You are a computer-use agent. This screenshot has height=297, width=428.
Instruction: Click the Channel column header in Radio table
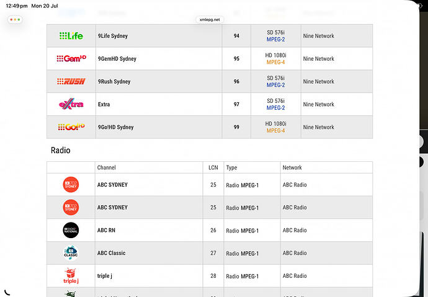(x=107, y=167)
